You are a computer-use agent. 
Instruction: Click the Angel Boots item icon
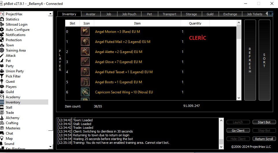click(85, 82)
